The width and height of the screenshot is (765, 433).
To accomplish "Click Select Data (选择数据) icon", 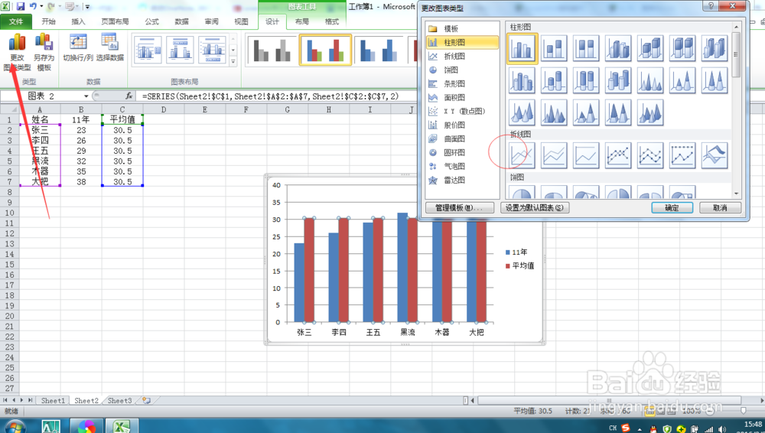I will pos(109,48).
